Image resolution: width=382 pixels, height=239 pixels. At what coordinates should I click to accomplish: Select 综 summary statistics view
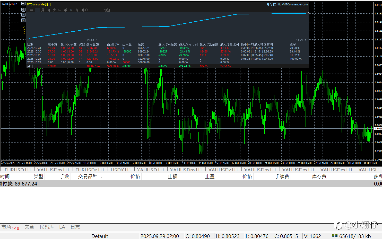[x=32, y=10]
